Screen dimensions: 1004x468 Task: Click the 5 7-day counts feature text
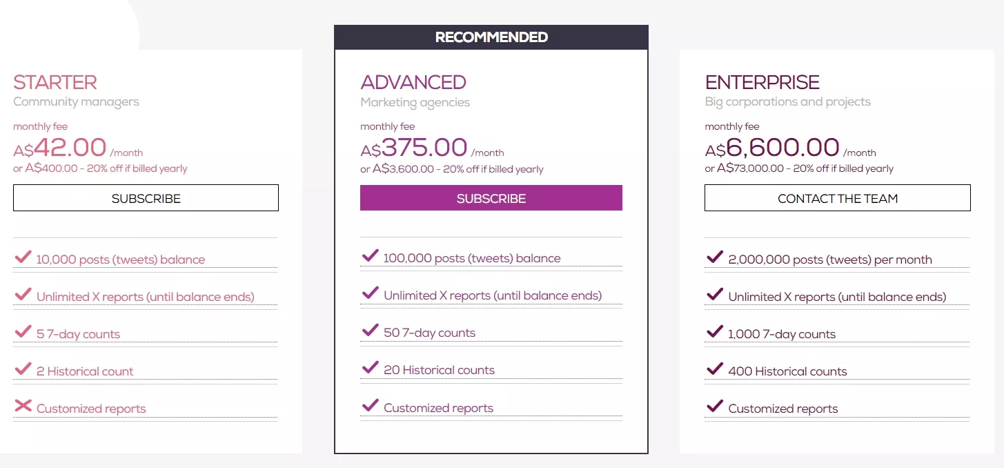pyautogui.click(x=78, y=334)
